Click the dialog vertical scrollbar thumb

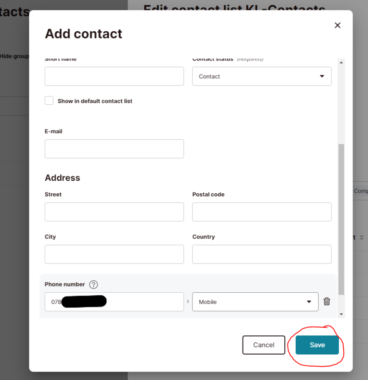pyautogui.click(x=341, y=219)
